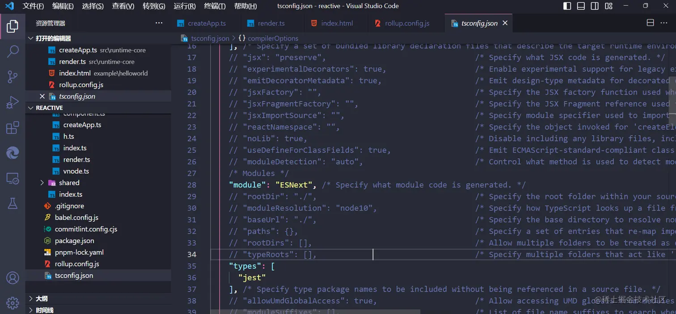676x314 pixels.
Task: Open the 运行(R) menu
Action: coord(185,6)
